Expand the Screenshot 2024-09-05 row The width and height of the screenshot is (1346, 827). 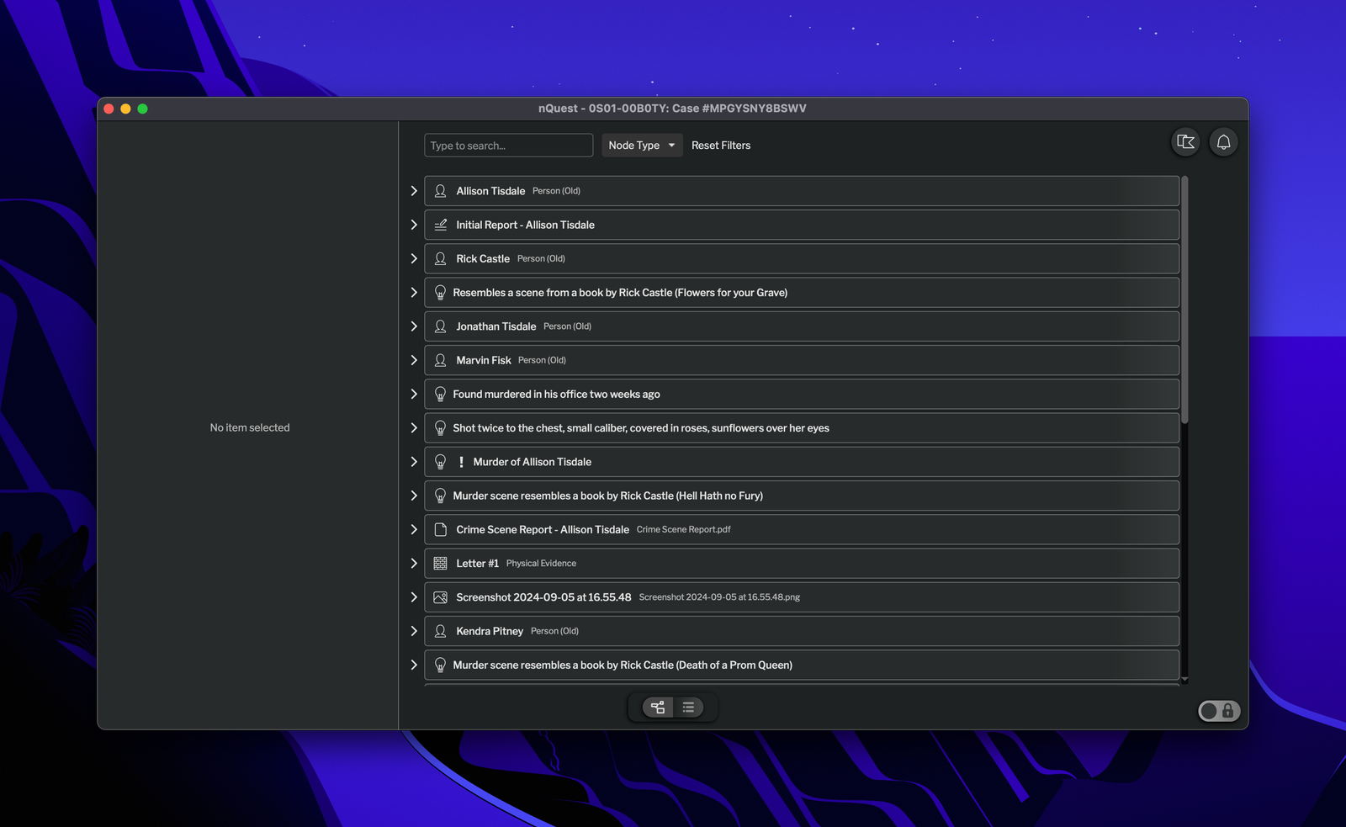[414, 597]
